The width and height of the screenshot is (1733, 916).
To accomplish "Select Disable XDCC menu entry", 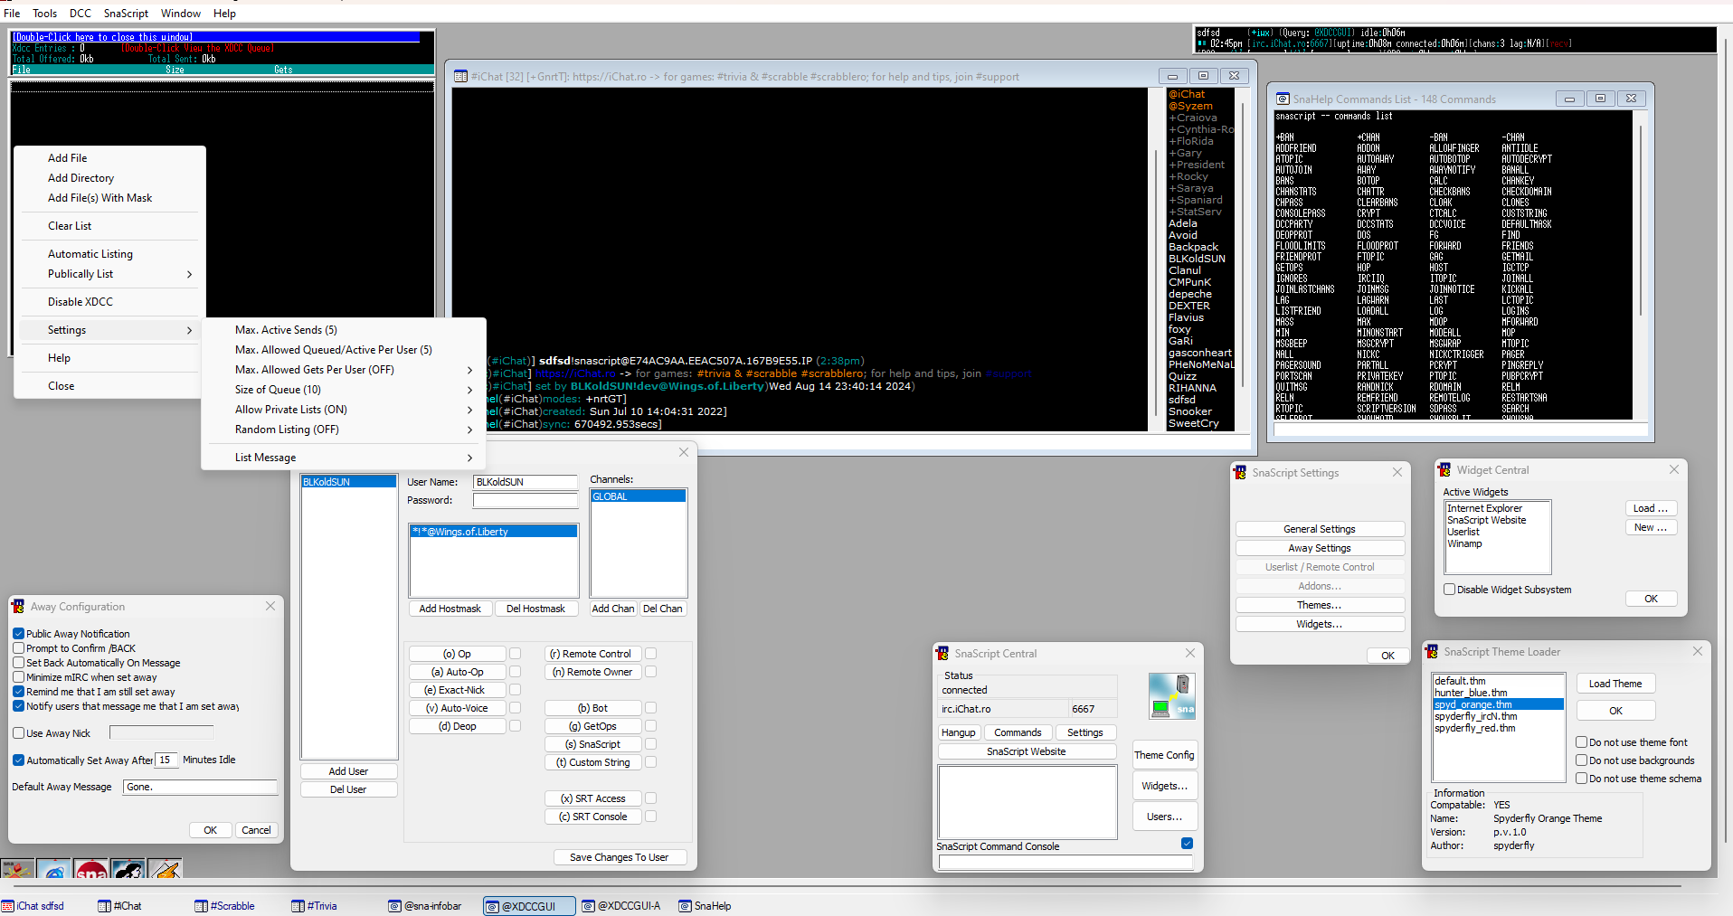I will (109, 302).
